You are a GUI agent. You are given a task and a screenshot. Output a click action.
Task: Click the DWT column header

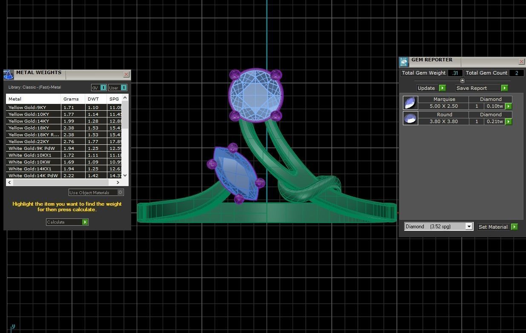click(96, 99)
